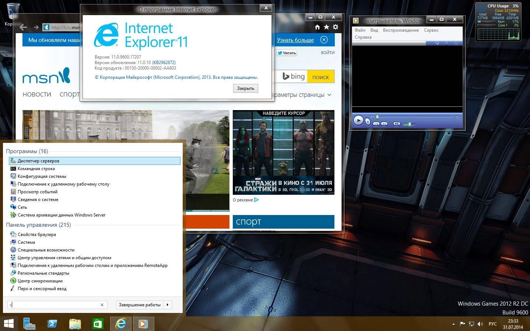Click Закрыть in About Internet Explorer
Screen dimensions: 530x331
(x=246, y=88)
